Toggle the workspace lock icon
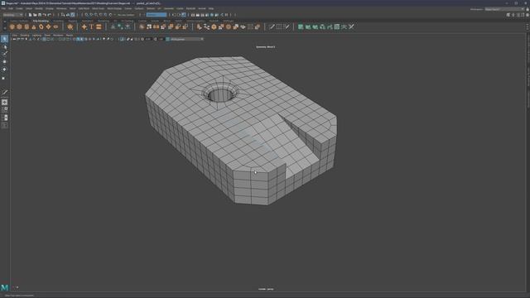Screen dimensions: 530x298 [528, 9]
